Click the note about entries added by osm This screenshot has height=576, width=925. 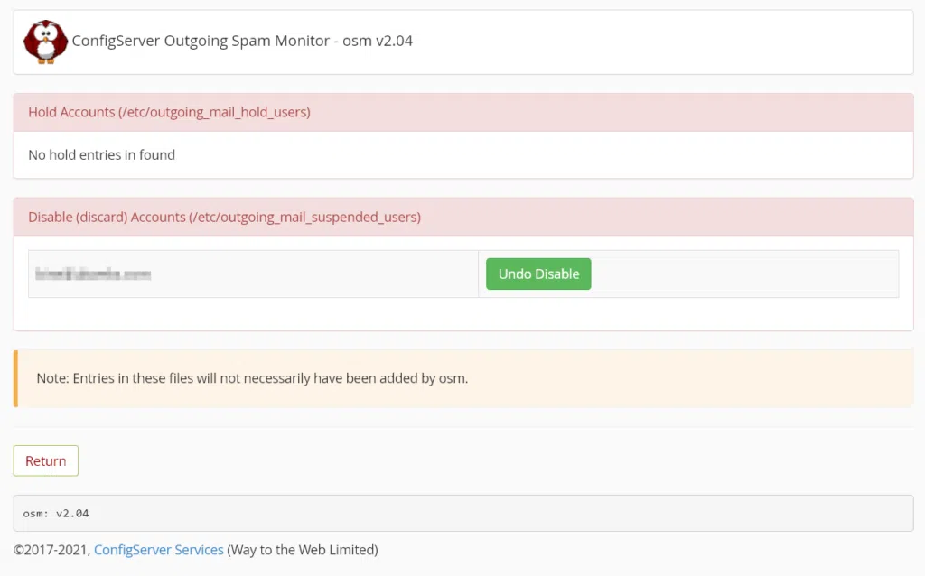click(252, 378)
